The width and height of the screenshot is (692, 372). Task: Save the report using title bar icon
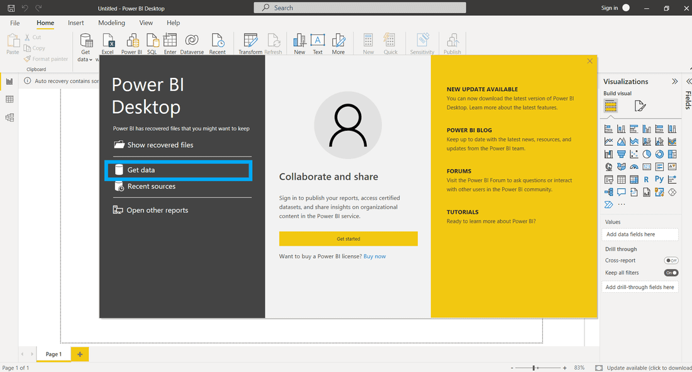click(11, 8)
